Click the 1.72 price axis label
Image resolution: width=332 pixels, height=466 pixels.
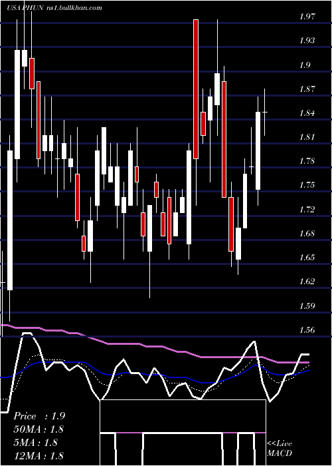307,210
